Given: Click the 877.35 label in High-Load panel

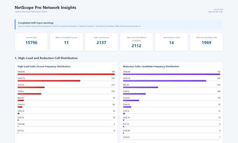Looking at the screenshot, I should (x=21, y=130).
